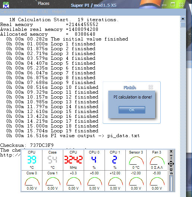192x197 pixels.
Task: Click the Core 0 voltage gauge
Action: click(x=32, y=181)
